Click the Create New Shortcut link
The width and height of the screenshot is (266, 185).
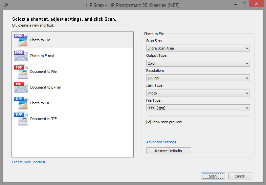(31, 162)
